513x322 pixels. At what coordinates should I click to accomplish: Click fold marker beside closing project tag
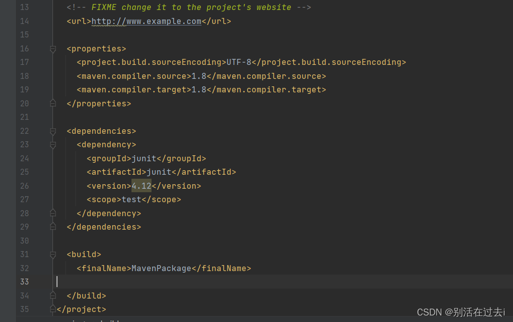click(52, 309)
